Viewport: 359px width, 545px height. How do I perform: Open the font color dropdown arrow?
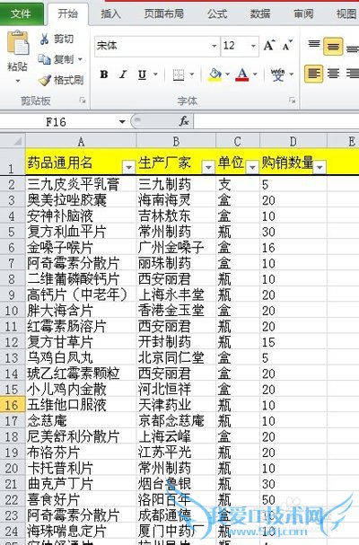pos(255,74)
